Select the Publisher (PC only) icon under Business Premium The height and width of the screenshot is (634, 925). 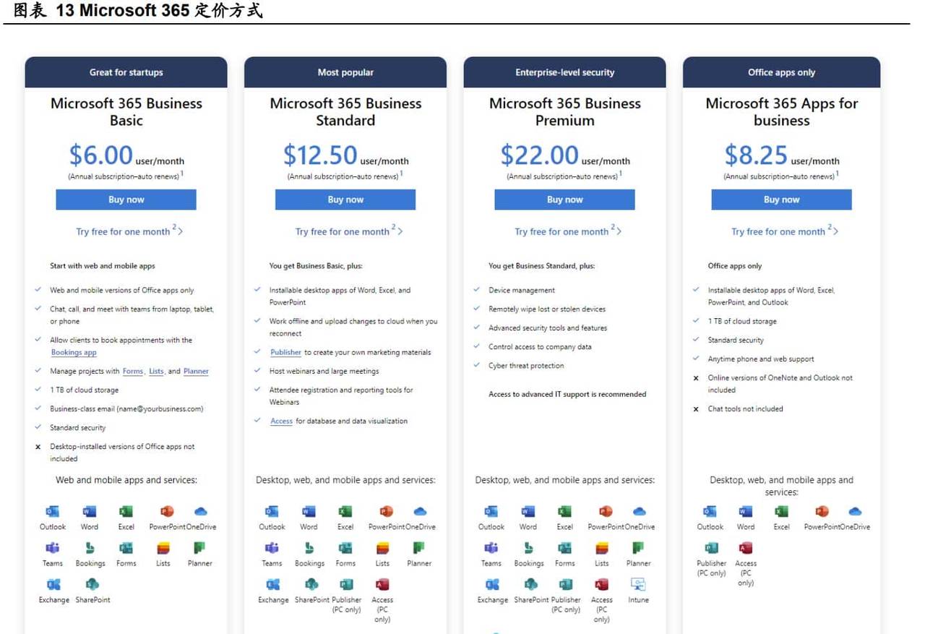coord(565,584)
